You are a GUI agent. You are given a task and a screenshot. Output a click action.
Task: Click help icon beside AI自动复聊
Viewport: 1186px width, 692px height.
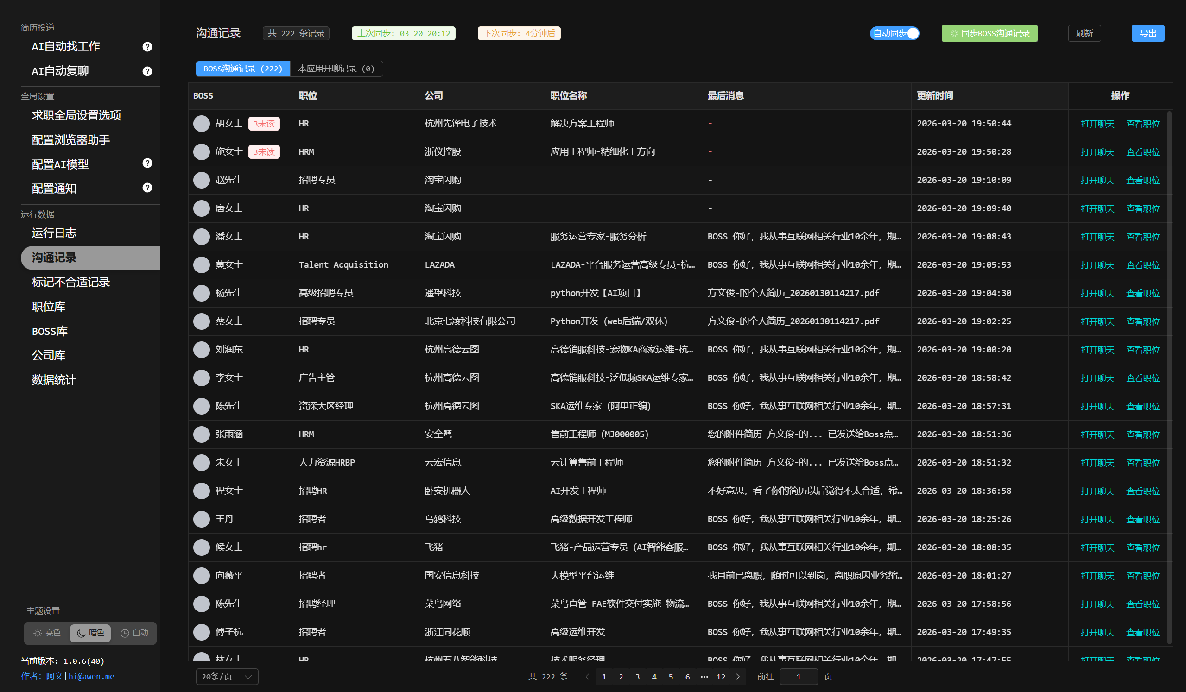pos(147,71)
